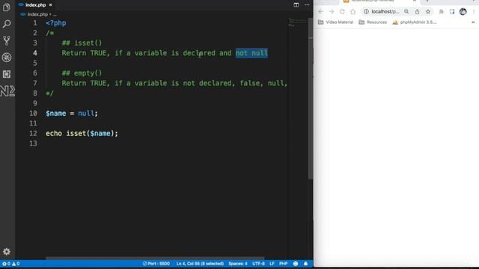Open the Source Control view

(x=7, y=40)
